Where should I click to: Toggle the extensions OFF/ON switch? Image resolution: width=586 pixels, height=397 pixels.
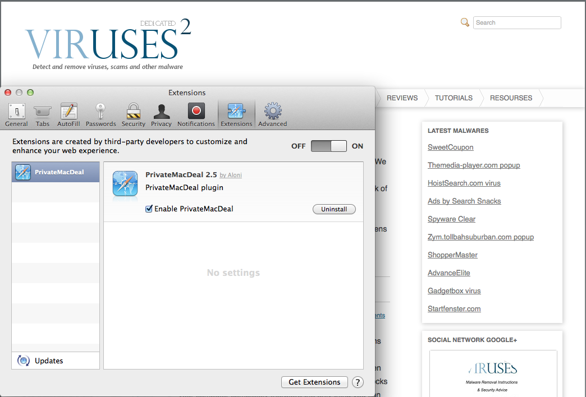click(x=328, y=146)
